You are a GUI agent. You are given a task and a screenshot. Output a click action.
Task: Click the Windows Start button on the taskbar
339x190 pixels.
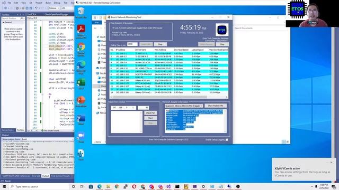[4, 186]
